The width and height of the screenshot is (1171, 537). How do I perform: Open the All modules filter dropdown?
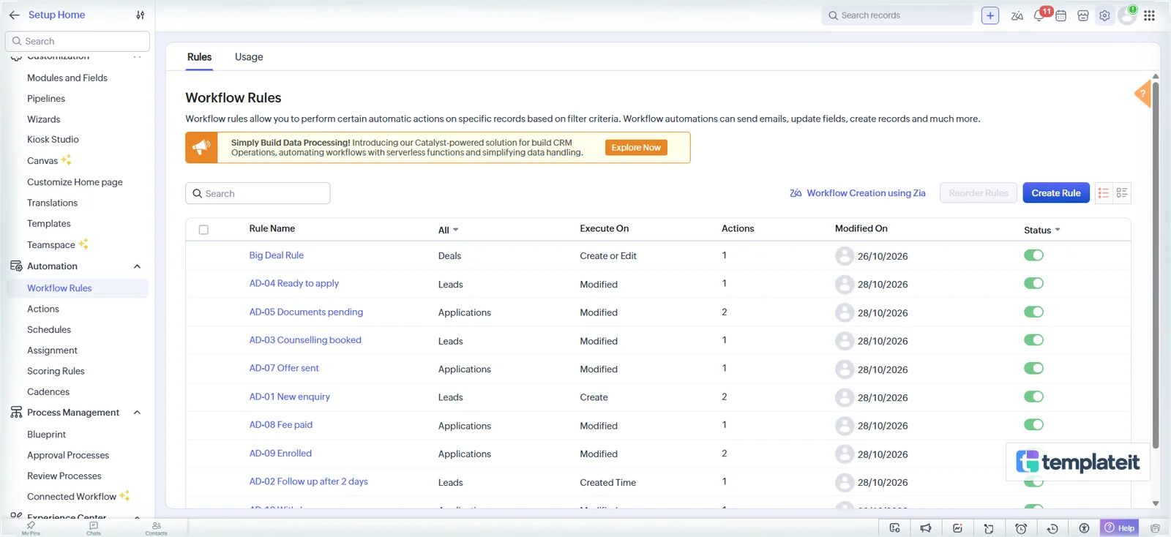click(x=449, y=230)
